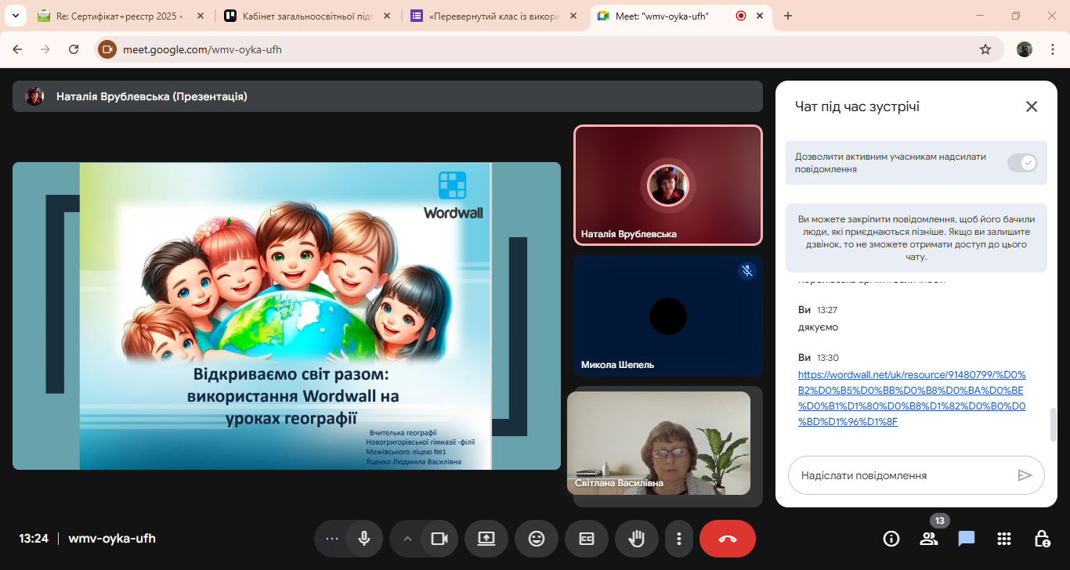Click the Надіслати повідомлення message field
The width and height of the screenshot is (1070, 570).
[901, 475]
